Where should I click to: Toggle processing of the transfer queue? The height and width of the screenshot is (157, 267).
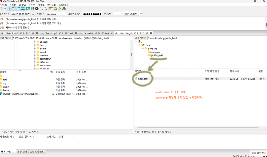[x=32, y=9]
